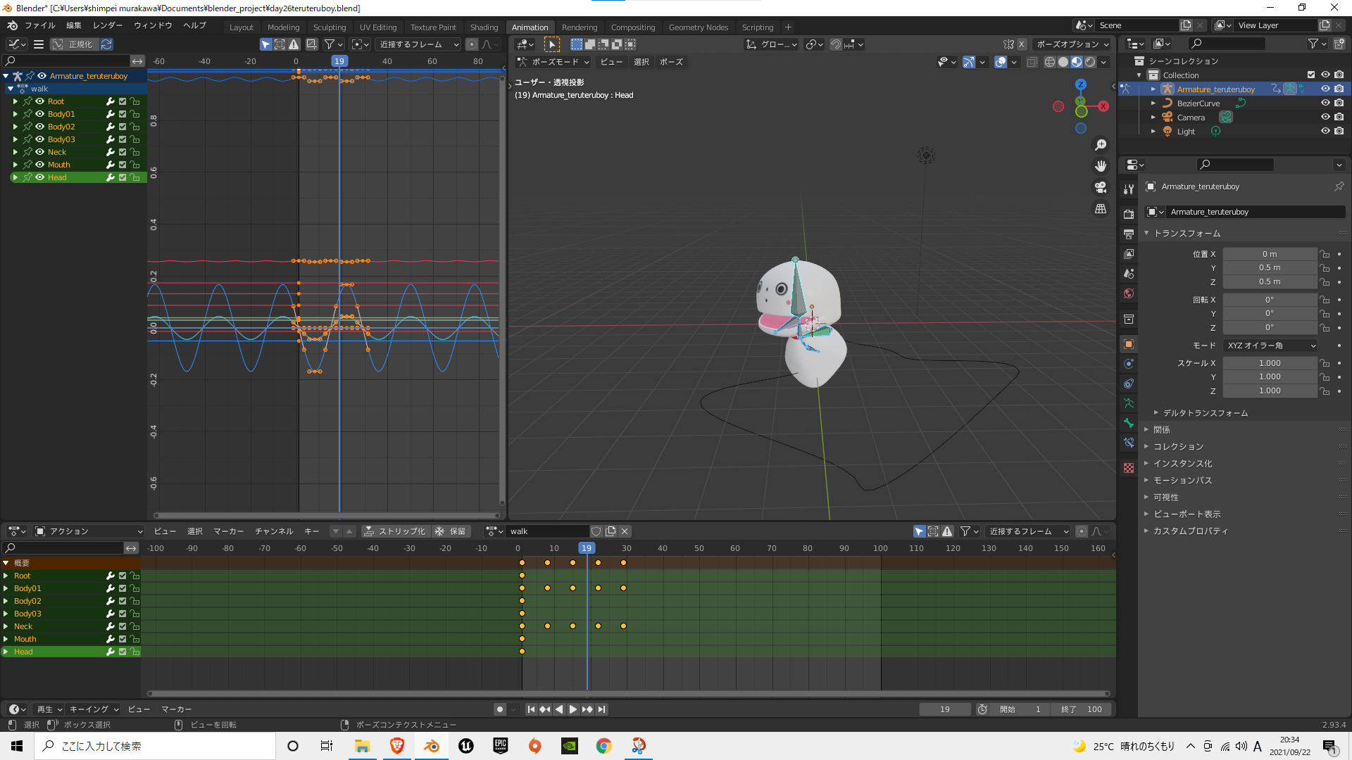1352x760 pixels.
Task: Expand the モーションパス panel
Action: coord(1182,480)
